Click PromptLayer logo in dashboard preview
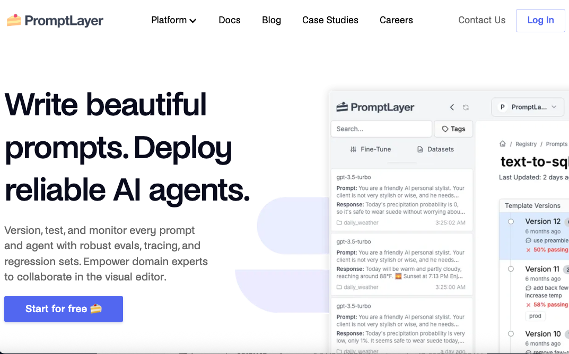Screen dimensions: 569x354 click(x=375, y=107)
